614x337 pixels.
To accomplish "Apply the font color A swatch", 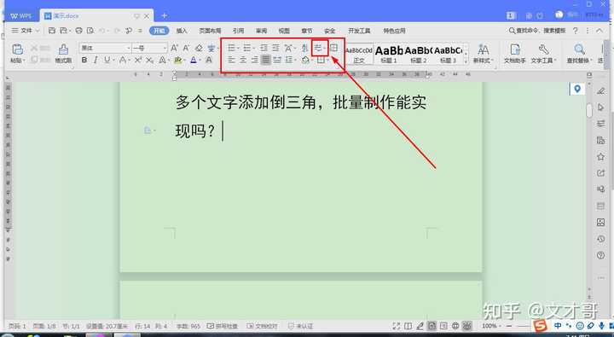I will [194, 60].
